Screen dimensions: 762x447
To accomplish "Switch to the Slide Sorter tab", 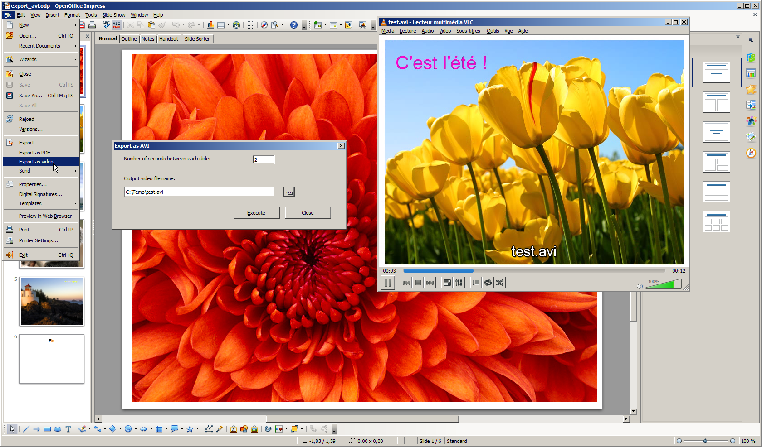I will pyautogui.click(x=197, y=39).
